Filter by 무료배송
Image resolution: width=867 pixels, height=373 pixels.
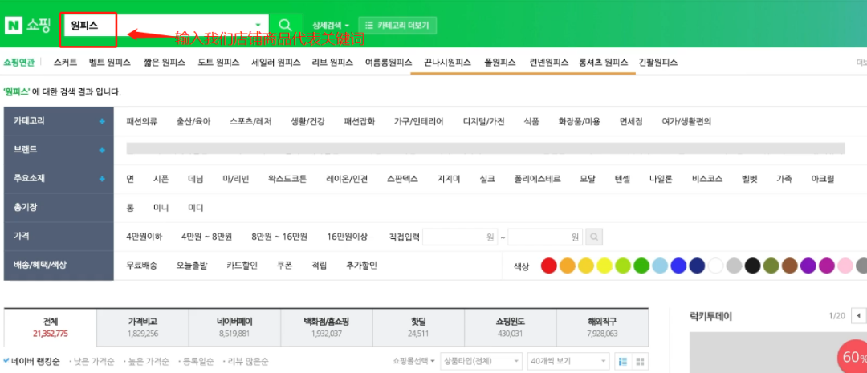click(x=141, y=266)
